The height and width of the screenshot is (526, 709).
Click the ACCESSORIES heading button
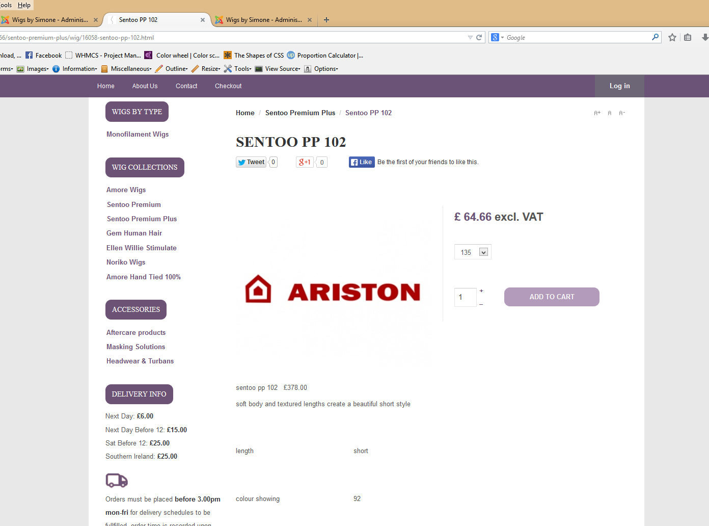tap(136, 310)
